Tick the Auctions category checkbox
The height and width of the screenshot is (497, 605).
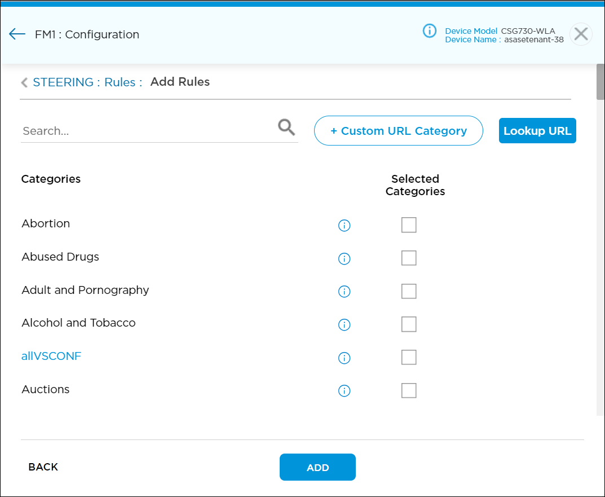click(x=409, y=390)
